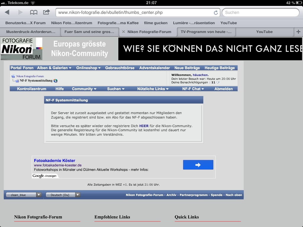This screenshot has height=227, width=303.
Task: Open Gebrauchtbörse in the navbar
Action: click(120, 68)
